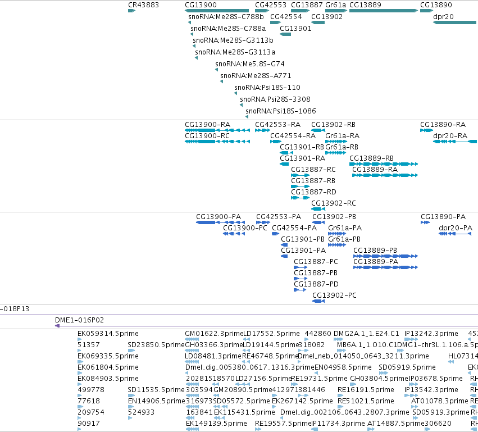Select CG13901 gene label
The width and height of the screenshot is (478, 432).
[295, 28]
